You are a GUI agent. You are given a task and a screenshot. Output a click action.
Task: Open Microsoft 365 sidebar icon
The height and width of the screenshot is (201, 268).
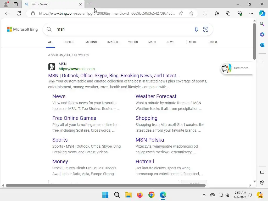coord(262,34)
